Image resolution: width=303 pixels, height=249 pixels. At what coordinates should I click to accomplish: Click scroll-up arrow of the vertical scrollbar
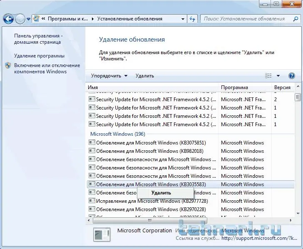point(298,86)
